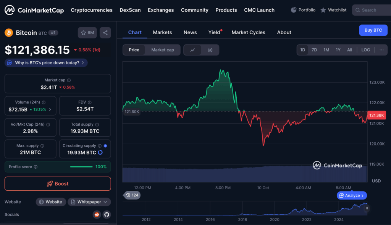
Task: Open the Market Cycles tab
Action: pos(248,32)
